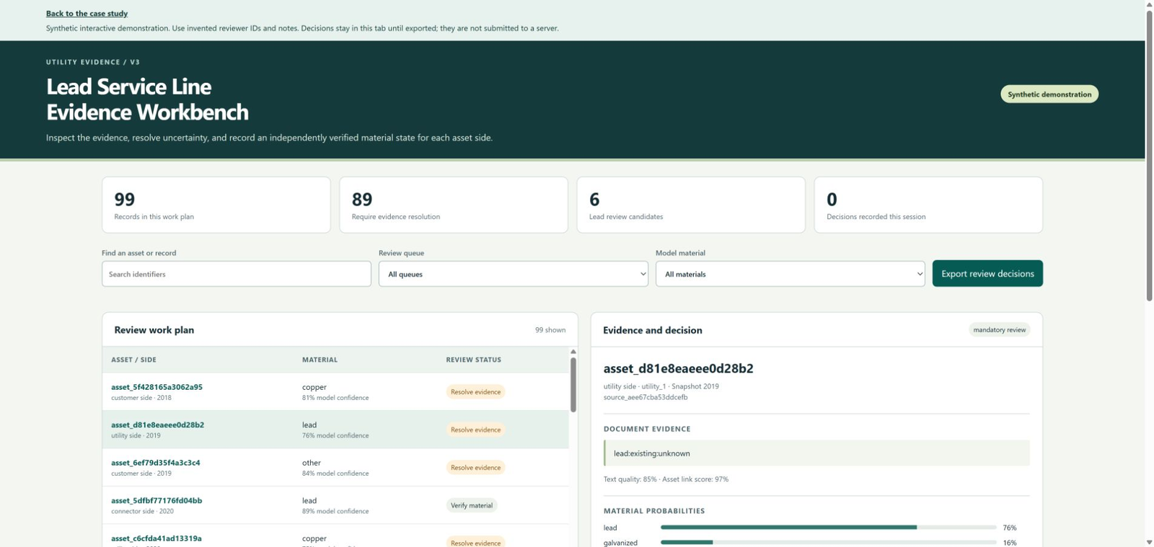
Task: Click the 89% model confidence text
Action: click(x=335, y=512)
